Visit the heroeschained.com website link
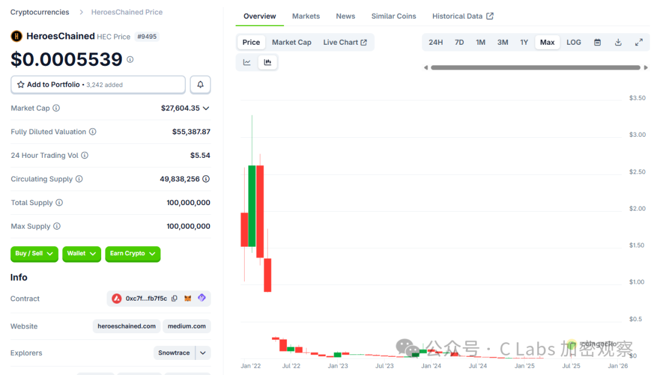The image size is (654, 375). [x=127, y=326]
